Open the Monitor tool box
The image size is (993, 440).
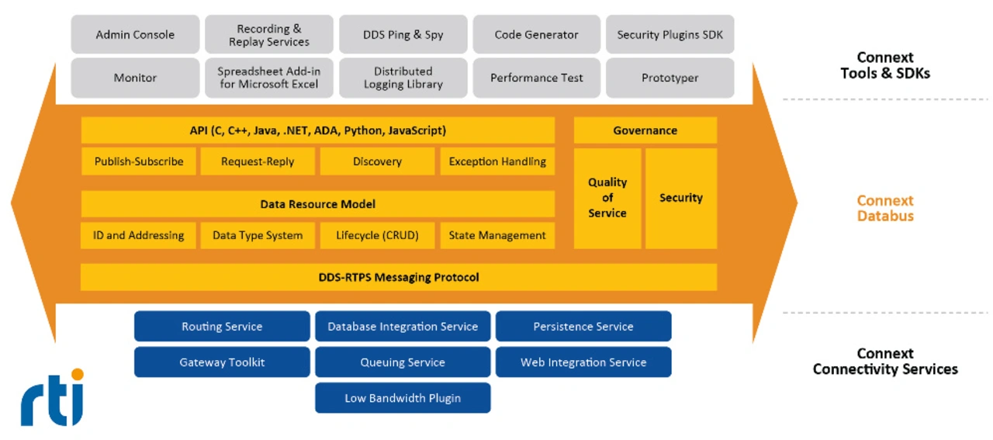[x=135, y=78]
